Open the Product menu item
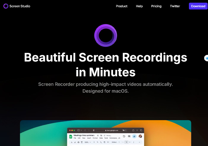This screenshot has width=208, height=146. [122, 6]
